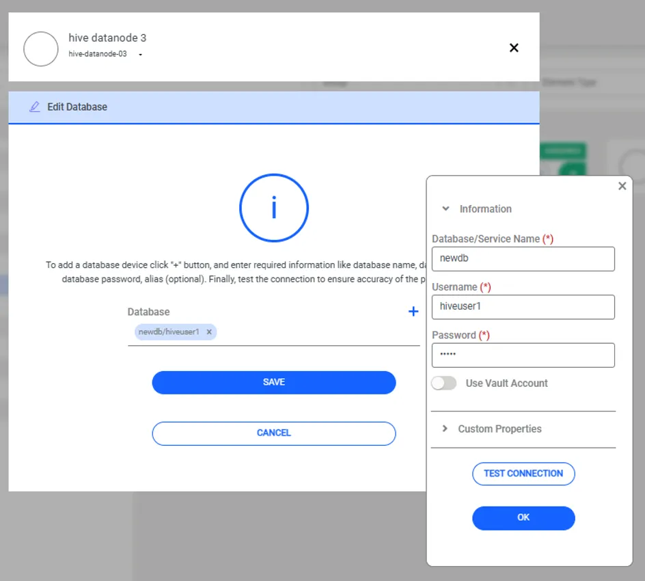Select the Edit Database header tab

click(274, 107)
